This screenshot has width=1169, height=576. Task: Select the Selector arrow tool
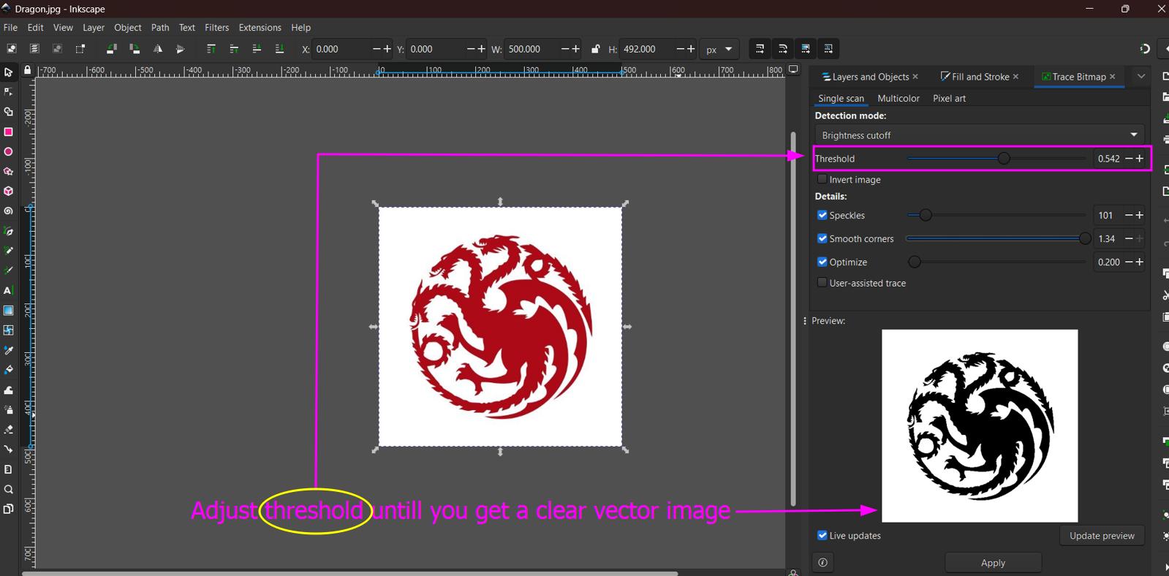[8, 72]
